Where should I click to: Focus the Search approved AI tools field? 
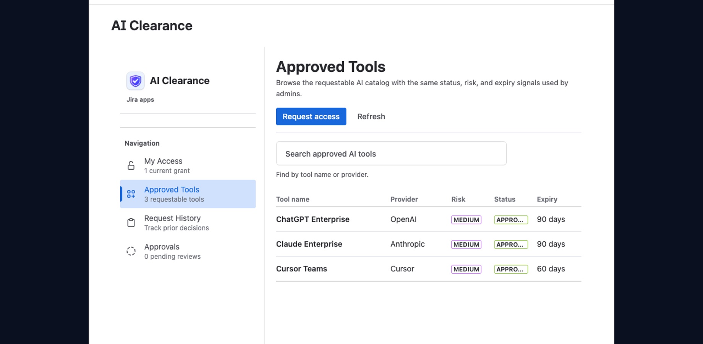[391, 154]
